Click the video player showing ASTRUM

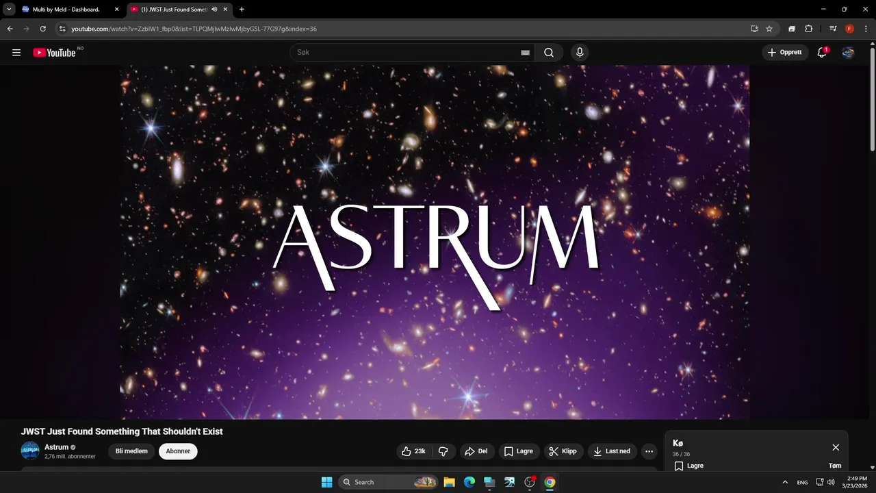coord(435,242)
